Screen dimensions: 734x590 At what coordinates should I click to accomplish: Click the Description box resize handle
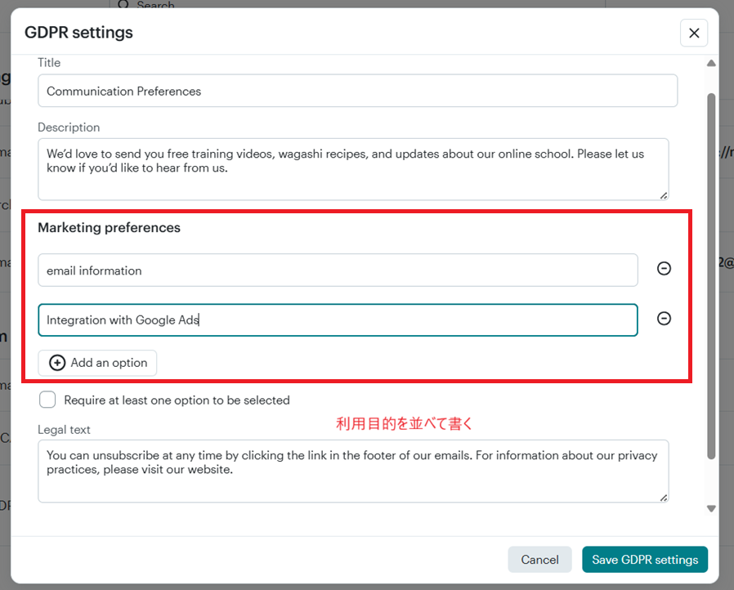coord(664,195)
